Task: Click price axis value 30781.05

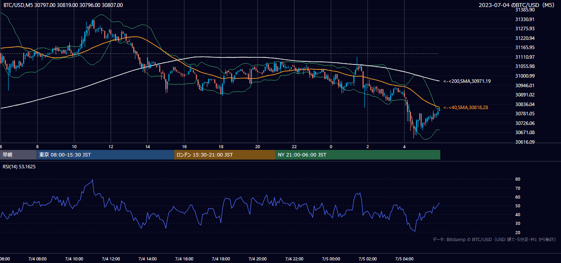Action: (525, 114)
